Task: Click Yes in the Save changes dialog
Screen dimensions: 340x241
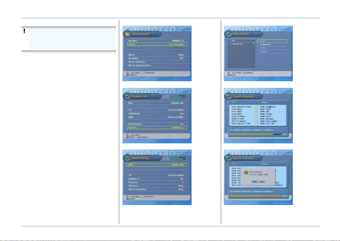Action: [255, 182]
